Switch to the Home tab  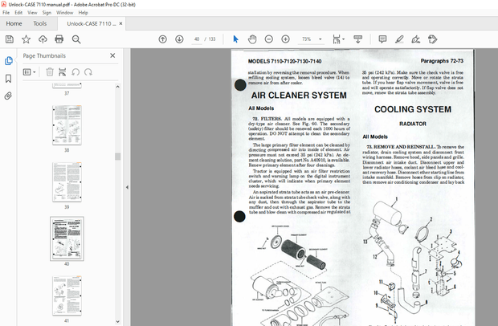click(x=14, y=23)
